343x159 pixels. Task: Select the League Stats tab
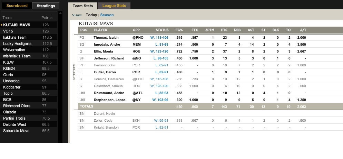(x=114, y=6)
